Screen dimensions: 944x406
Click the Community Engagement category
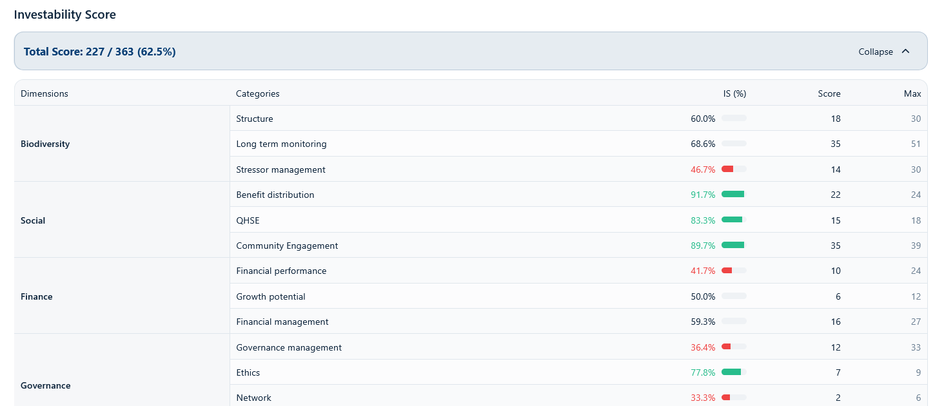[x=287, y=246]
